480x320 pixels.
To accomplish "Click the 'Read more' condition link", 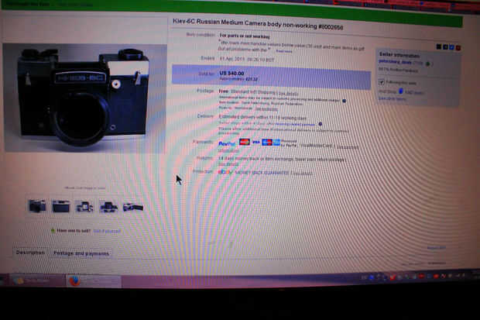I will [284, 51].
